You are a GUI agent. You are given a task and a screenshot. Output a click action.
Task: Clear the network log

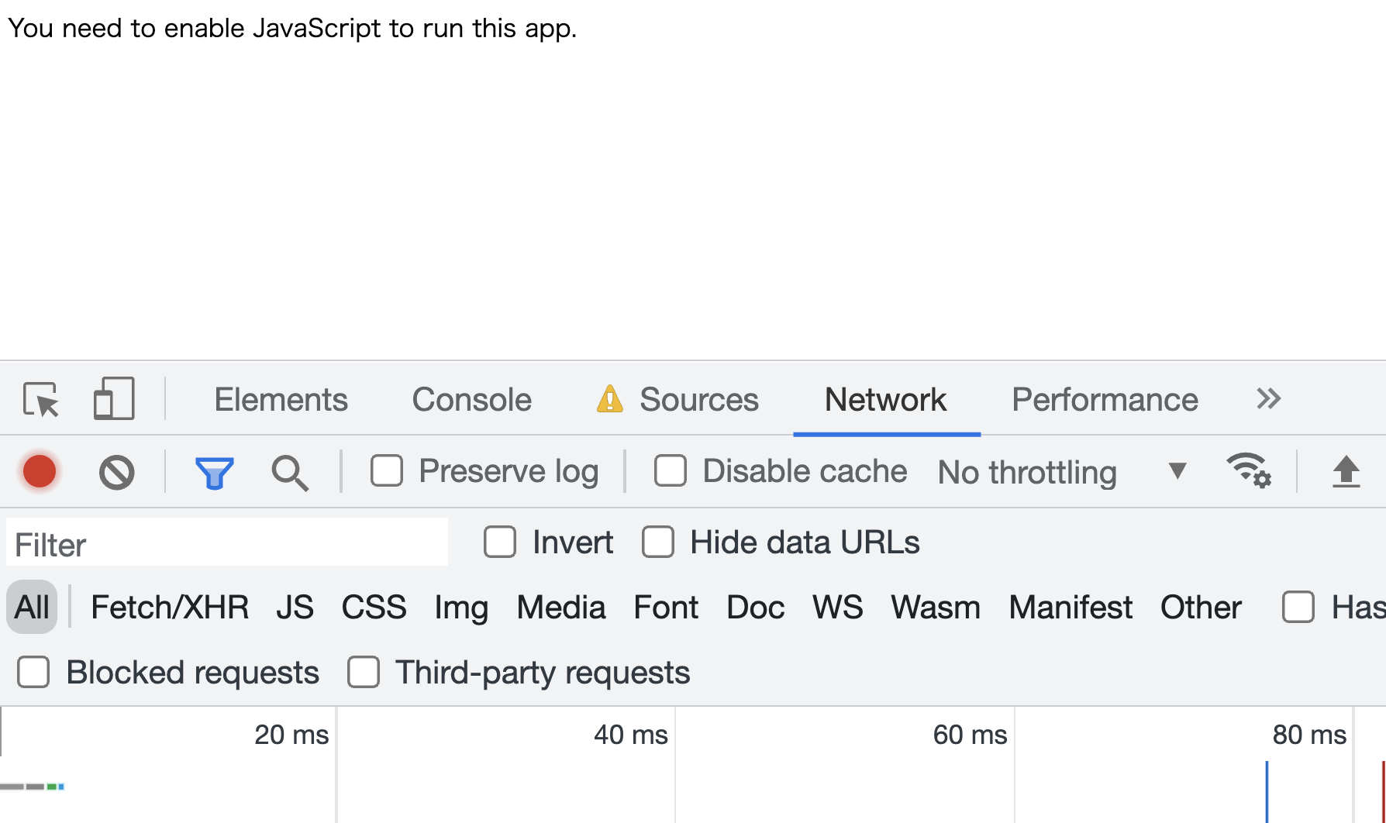coord(116,472)
